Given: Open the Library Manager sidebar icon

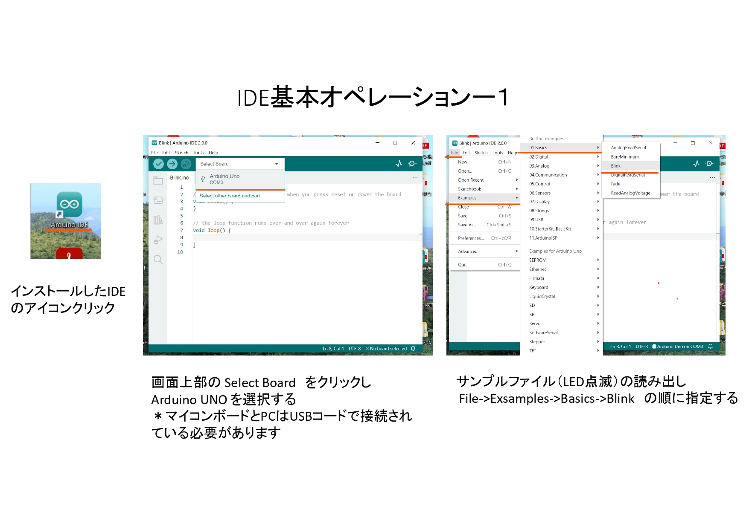Looking at the screenshot, I should click(x=158, y=220).
